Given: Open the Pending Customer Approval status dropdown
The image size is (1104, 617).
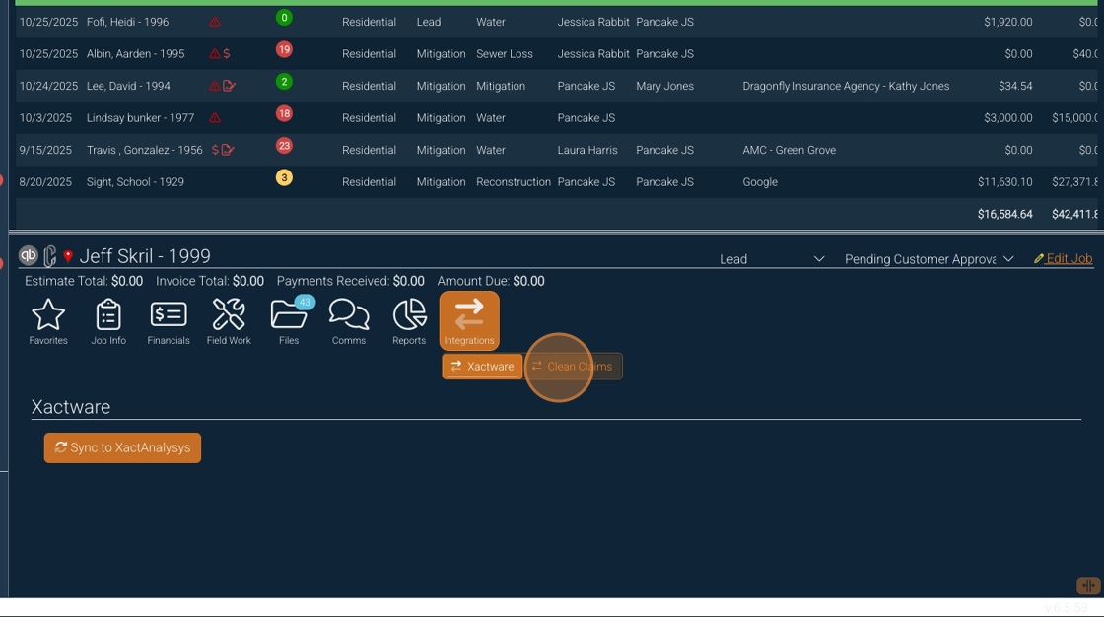Looking at the screenshot, I should 929,259.
